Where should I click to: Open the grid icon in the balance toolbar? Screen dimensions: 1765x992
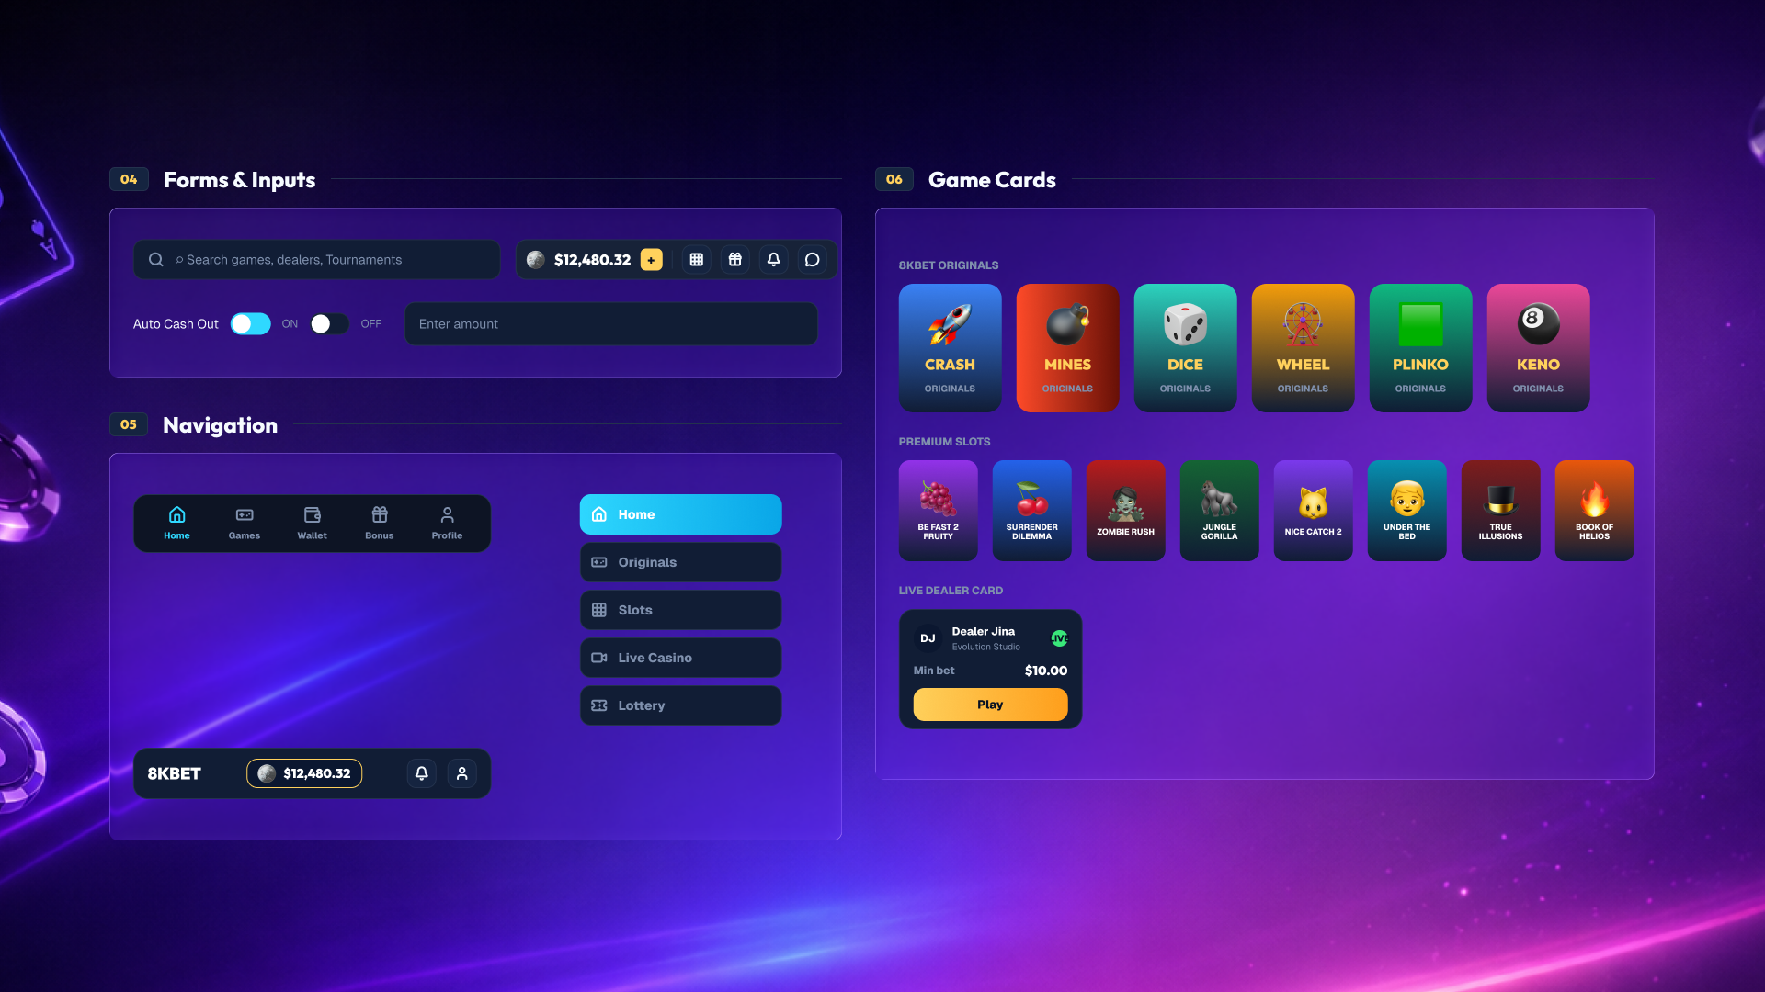[697, 260]
